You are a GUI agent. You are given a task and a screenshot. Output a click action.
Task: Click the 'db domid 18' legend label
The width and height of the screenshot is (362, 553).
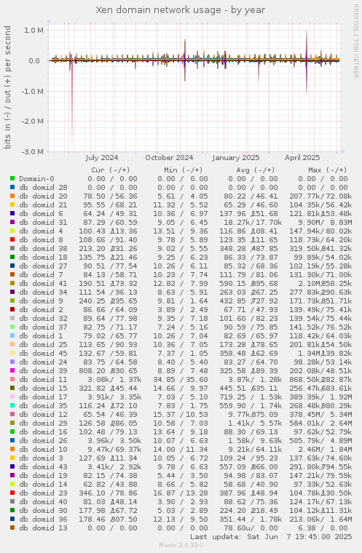(x=43, y=258)
